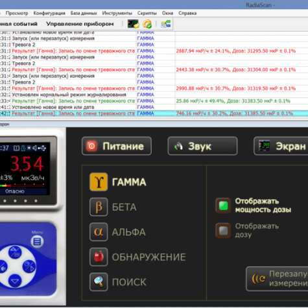Open the Просмотр menu
308x308 pixels.
click(17, 13)
